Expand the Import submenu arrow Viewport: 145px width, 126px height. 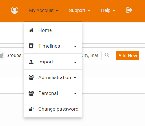[x=75, y=62]
